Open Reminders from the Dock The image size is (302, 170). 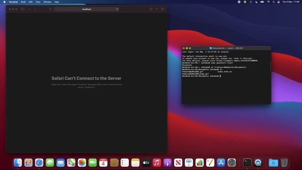coord(125,162)
